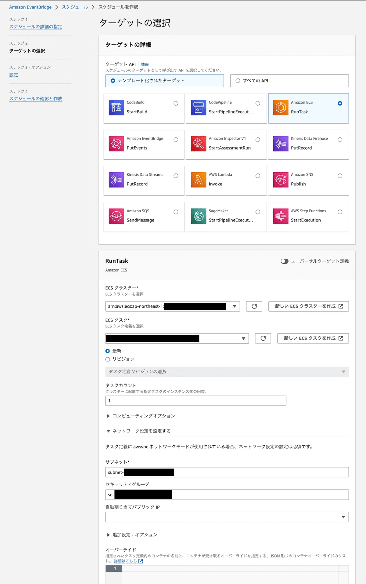Collapse ネットワーク設定を設定する section
The image size is (366, 584).
pyautogui.click(x=139, y=431)
